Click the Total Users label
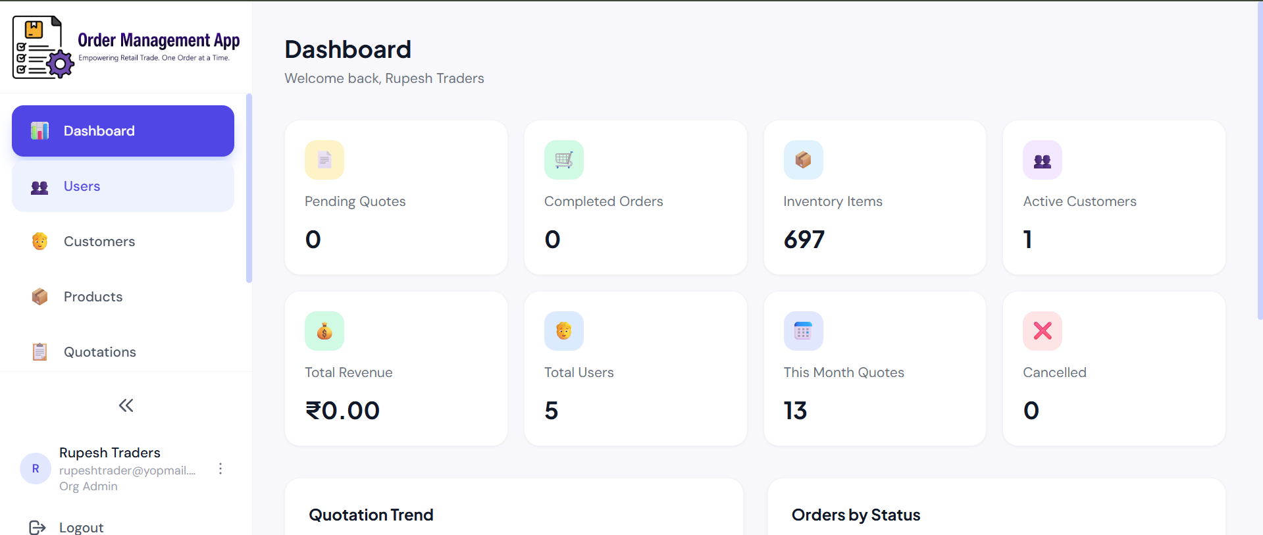Viewport: 1263px width, 535px height. [579, 372]
